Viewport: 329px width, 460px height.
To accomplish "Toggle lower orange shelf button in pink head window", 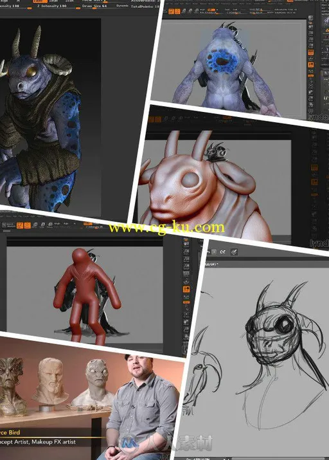I will (x=314, y=182).
